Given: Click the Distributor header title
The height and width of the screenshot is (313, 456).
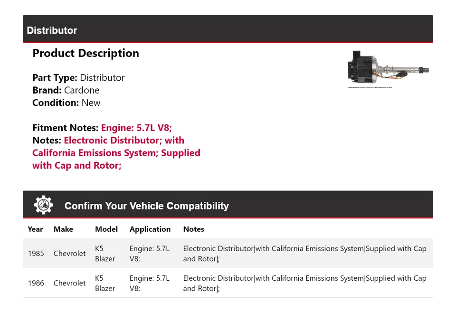Looking at the screenshot, I should 52,30.
